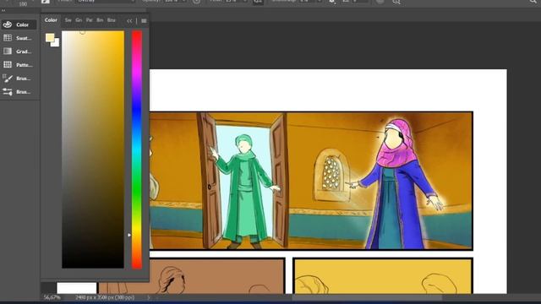Expand the collapsed dock with the top arrows
Image resolution: width=541 pixels, height=304 pixels.
coord(3,11)
